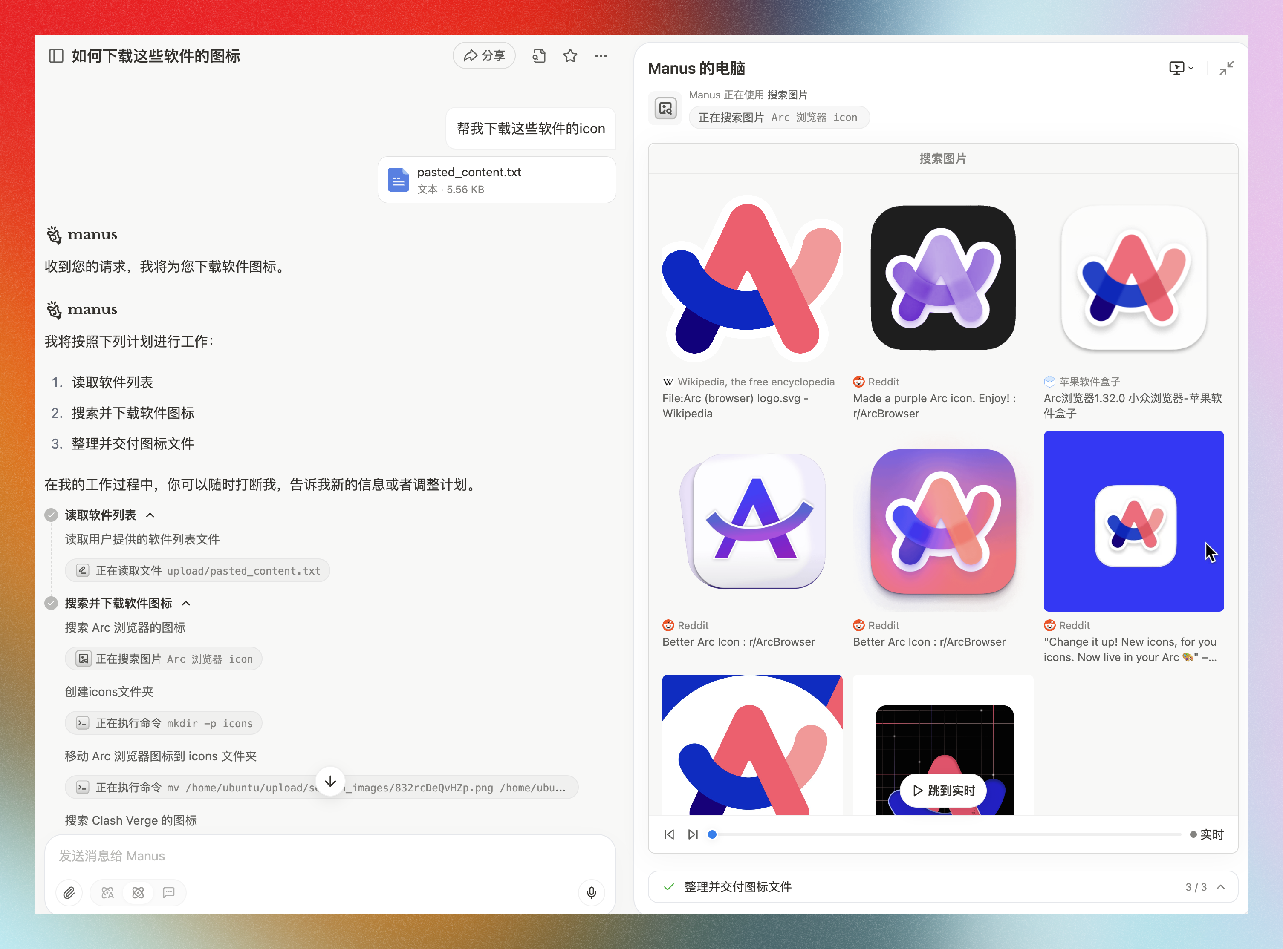Click the 跳到实时 jump to live button

[x=943, y=791]
